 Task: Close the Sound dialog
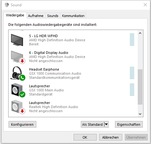145,5
